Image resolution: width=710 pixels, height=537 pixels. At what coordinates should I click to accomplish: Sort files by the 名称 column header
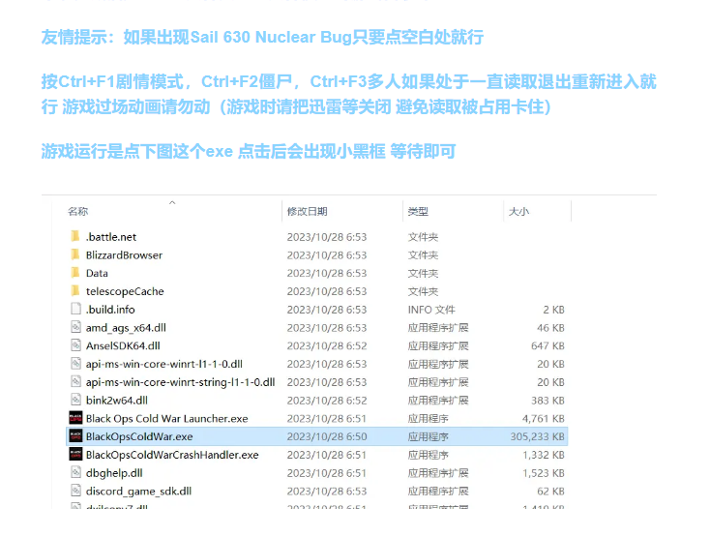[x=78, y=212]
